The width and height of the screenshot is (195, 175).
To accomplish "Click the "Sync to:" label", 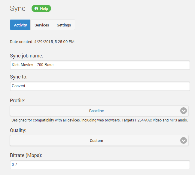I will point(19,77).
